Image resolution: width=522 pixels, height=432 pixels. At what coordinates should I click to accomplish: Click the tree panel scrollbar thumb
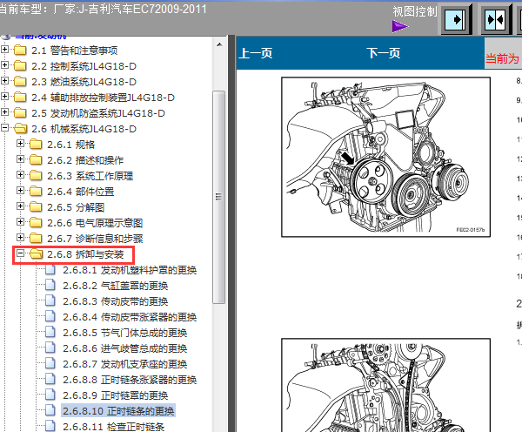pyautogui.click(x=218, y=197)
